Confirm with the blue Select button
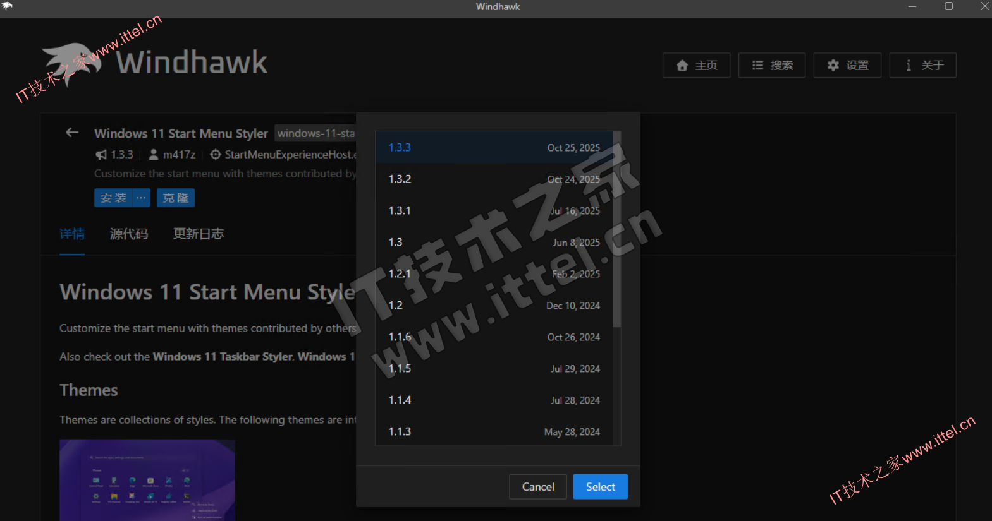 tap(600, 486)
